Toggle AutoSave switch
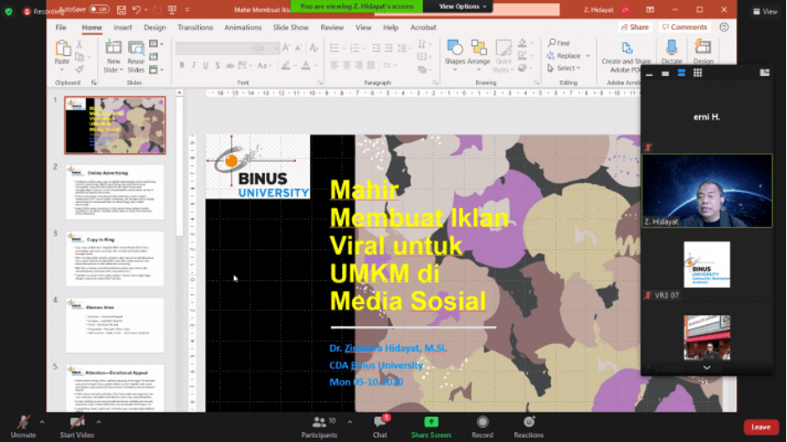 99,9
